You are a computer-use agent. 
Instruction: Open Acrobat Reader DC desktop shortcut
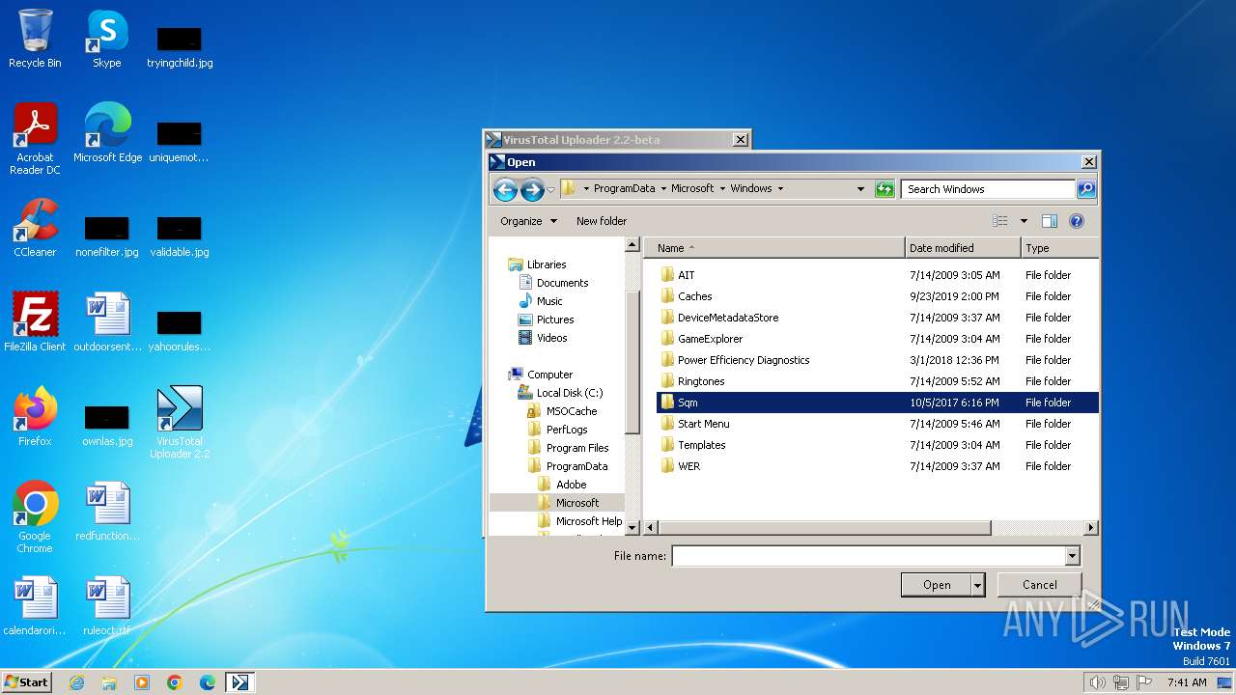point(35,139)
